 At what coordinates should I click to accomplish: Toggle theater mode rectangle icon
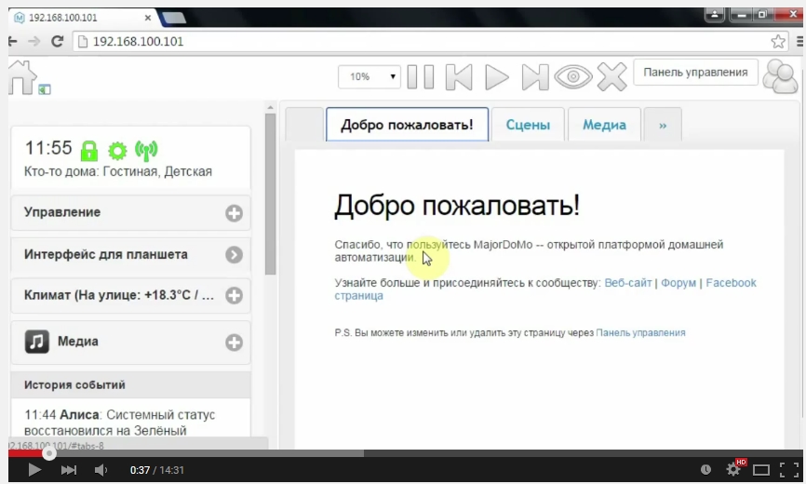(760, 470)
